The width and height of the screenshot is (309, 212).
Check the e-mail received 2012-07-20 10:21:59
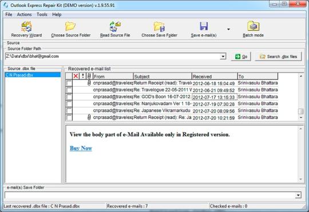(x=69, y=118)
